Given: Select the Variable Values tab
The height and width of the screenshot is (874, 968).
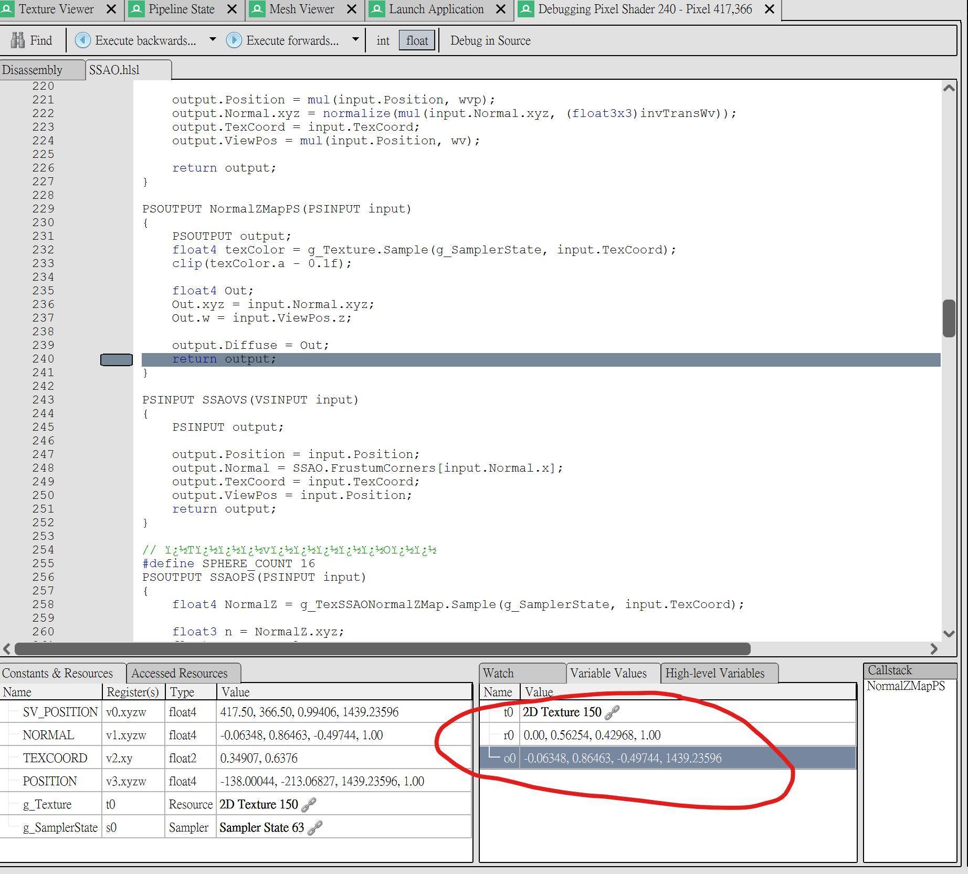Looking at the screenshot, I should (613, 673).
